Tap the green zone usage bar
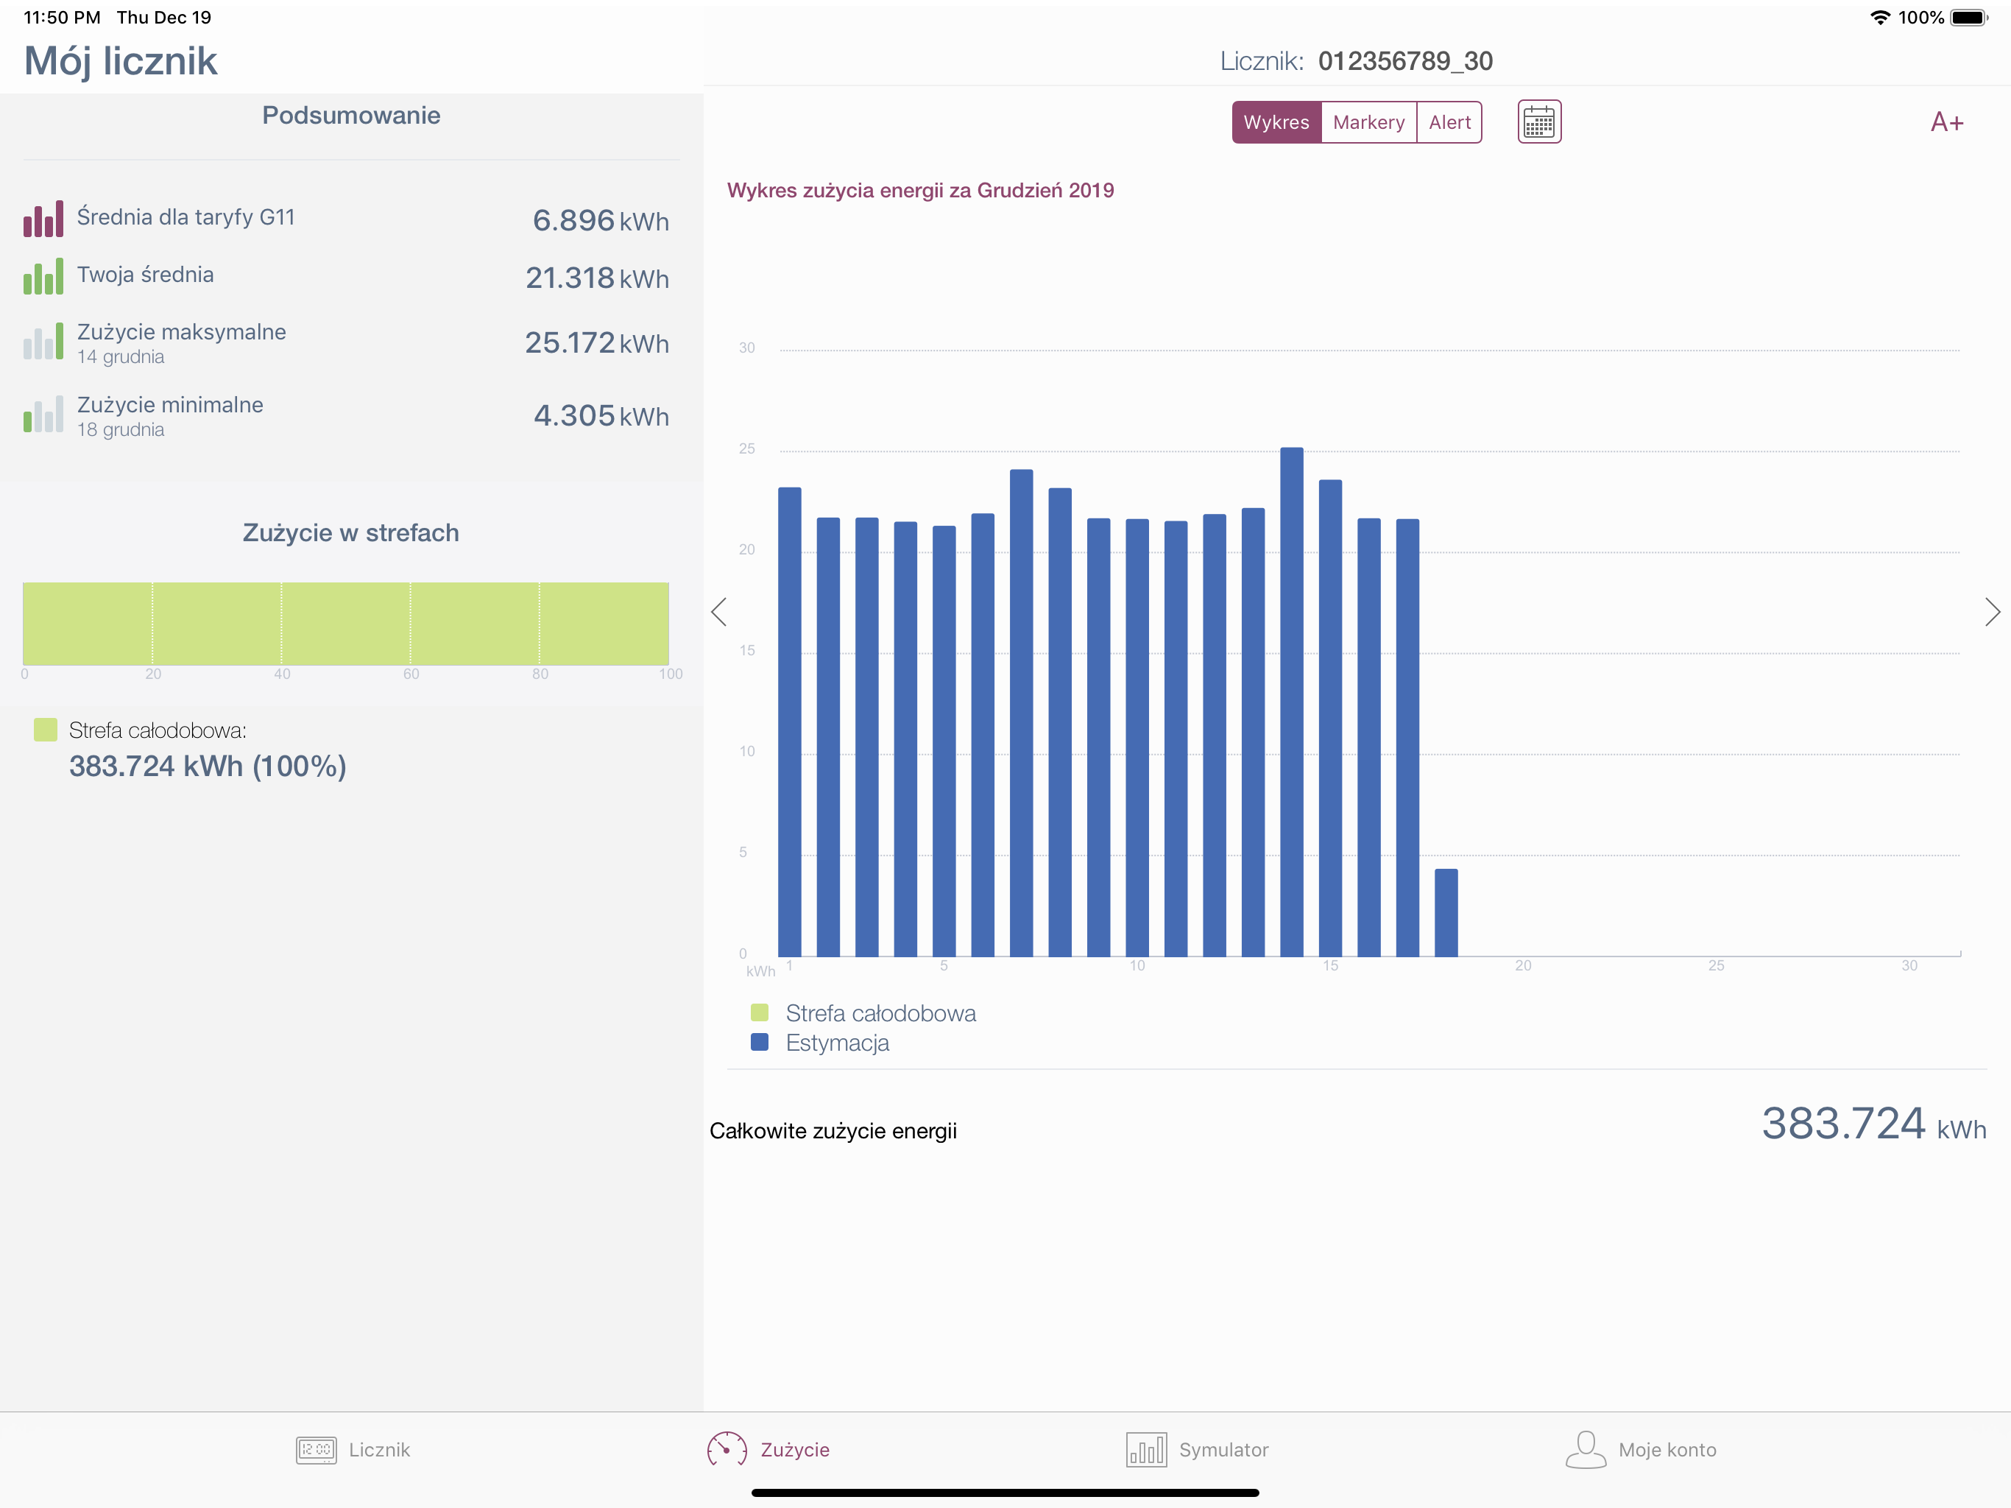The image size is (2011, 1508). point(345,624)
